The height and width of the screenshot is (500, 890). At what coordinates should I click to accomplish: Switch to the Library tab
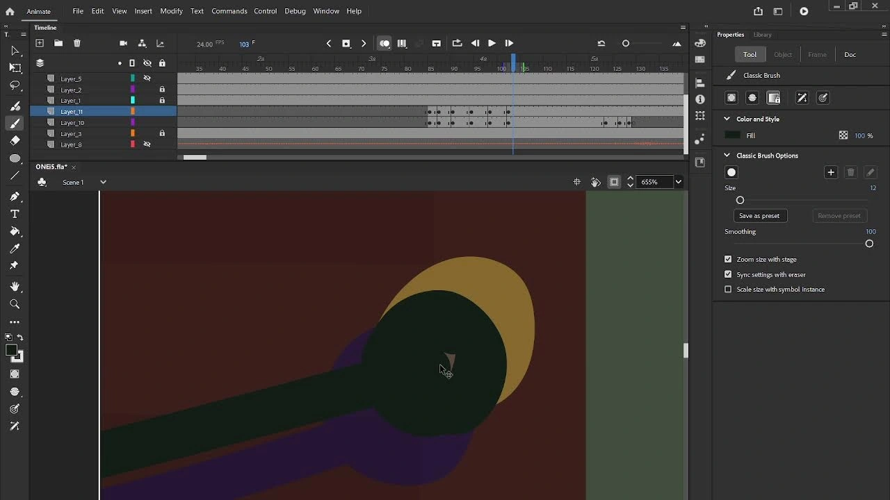762,35
